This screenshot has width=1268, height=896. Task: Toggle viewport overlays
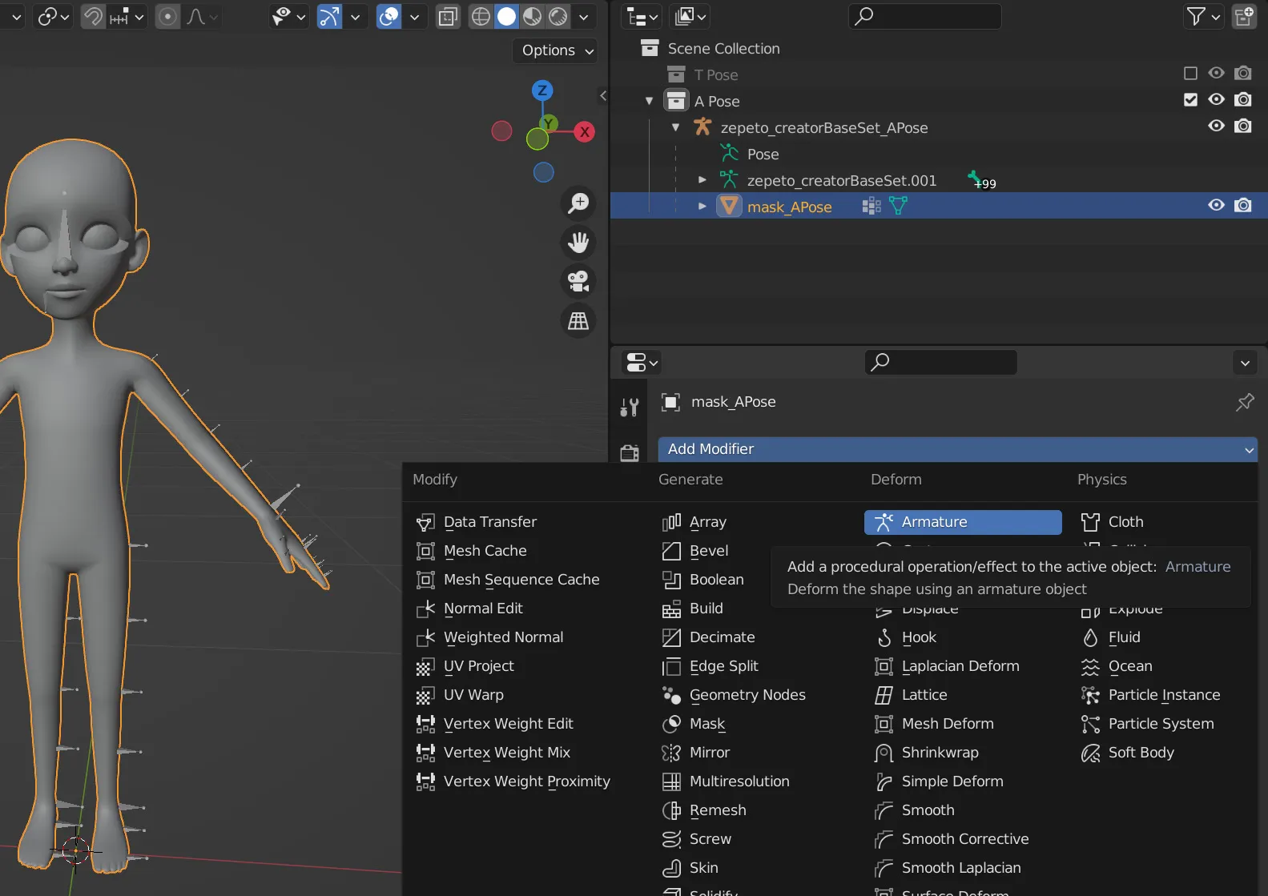388,16
